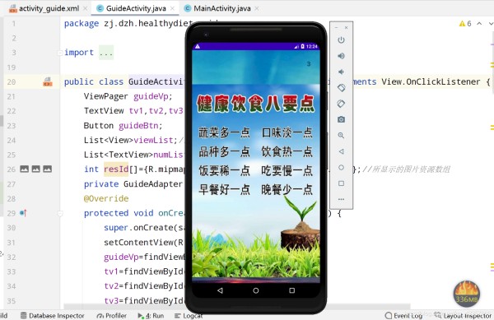Select the emulator zoom magnifier icon
This screenshot has height=320, width=494.
(341, 135)
